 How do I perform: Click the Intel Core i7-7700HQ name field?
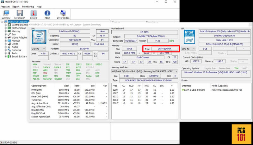tap(69, 31)
